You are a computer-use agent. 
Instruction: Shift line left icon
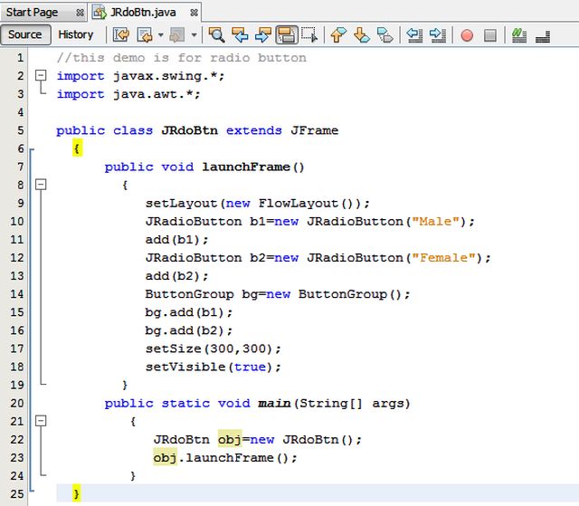[414, 35]
